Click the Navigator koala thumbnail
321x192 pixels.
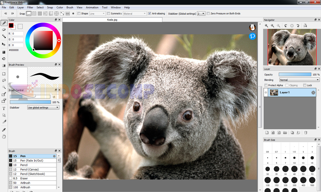292,47
